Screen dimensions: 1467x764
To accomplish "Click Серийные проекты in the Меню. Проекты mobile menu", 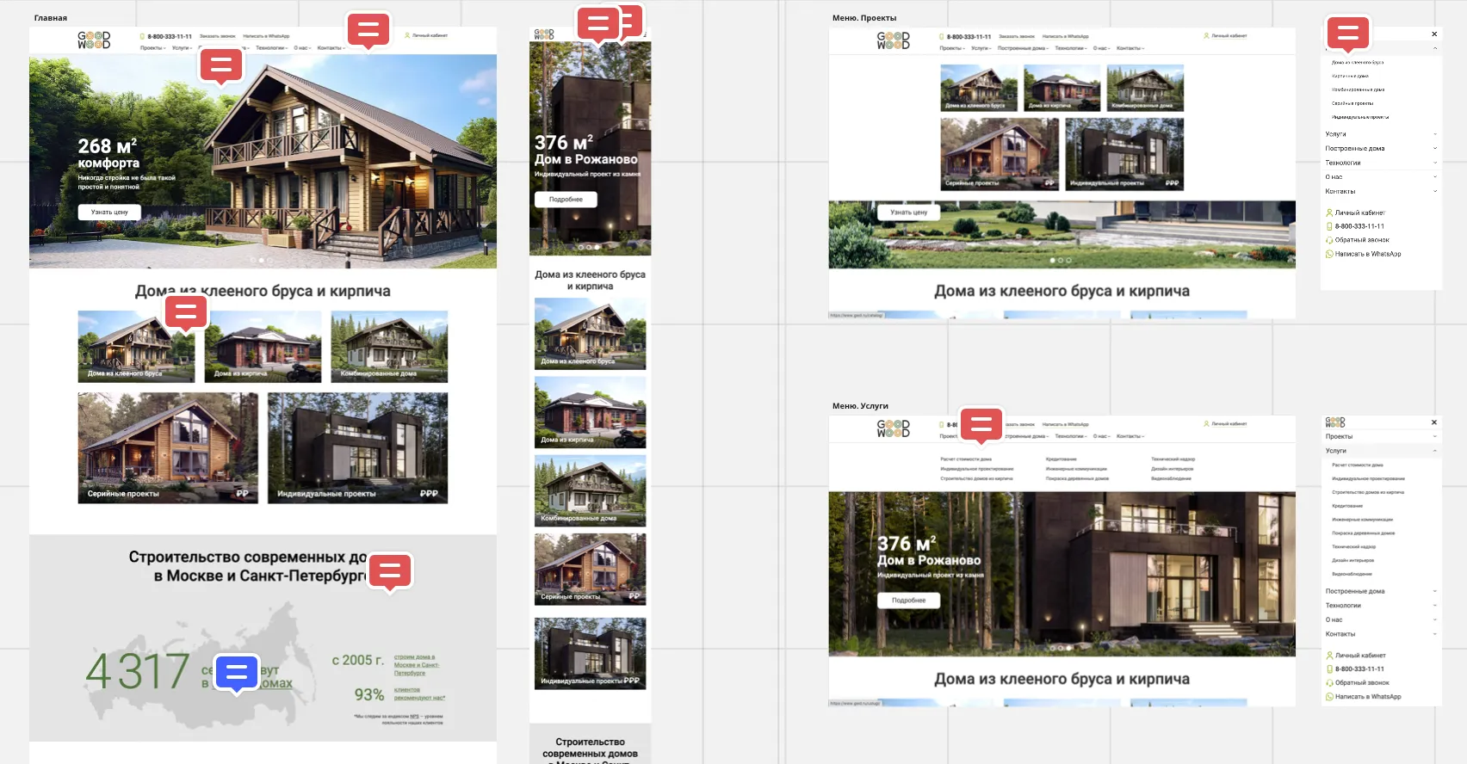I will pos(1352,103).
